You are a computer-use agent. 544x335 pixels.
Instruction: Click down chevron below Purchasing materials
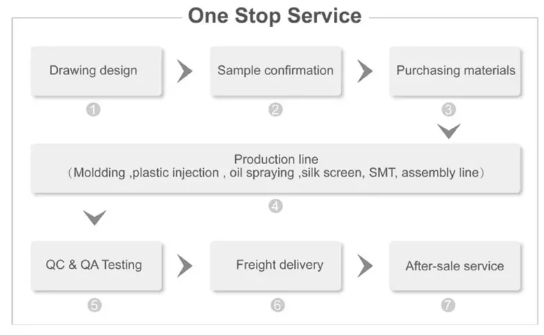[x=449, y=131]
